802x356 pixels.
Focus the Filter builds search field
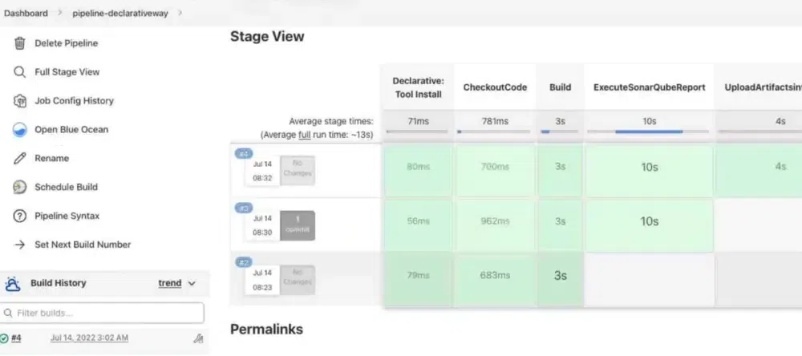[x=103, y=313]
